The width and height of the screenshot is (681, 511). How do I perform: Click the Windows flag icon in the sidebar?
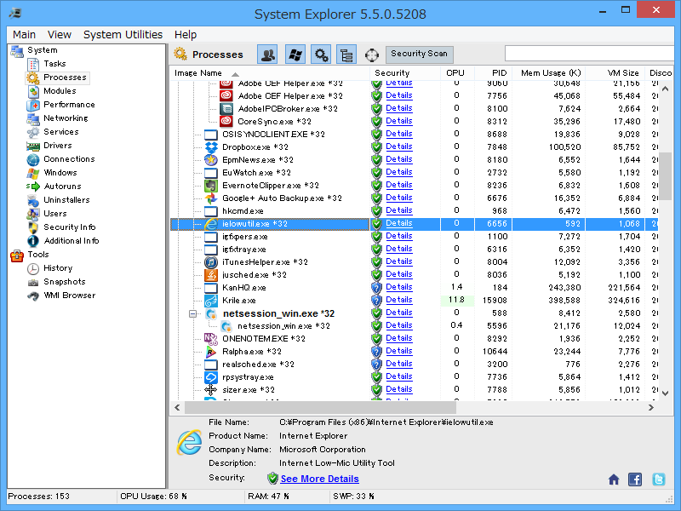click(33, 173)
